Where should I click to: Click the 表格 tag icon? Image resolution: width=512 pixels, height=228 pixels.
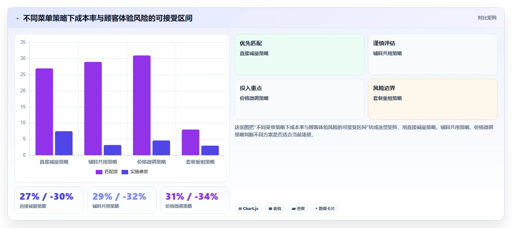pyautogui.click(x=270, y=209)
